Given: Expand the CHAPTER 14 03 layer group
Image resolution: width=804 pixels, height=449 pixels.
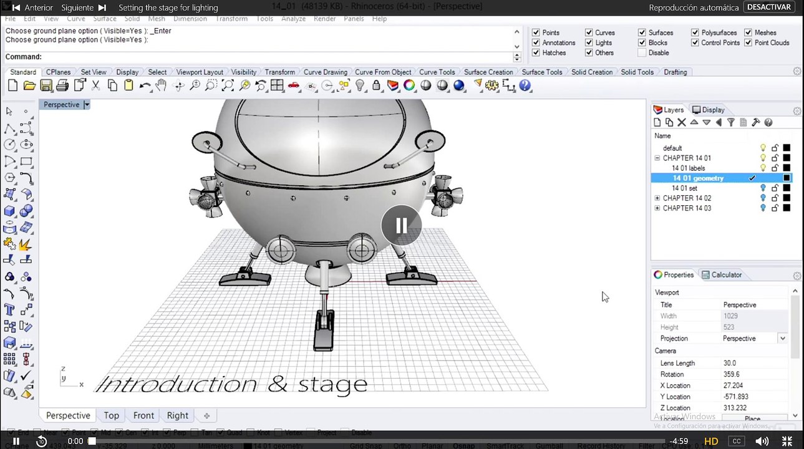Looking at the screenshot, I should coord(657,208).
